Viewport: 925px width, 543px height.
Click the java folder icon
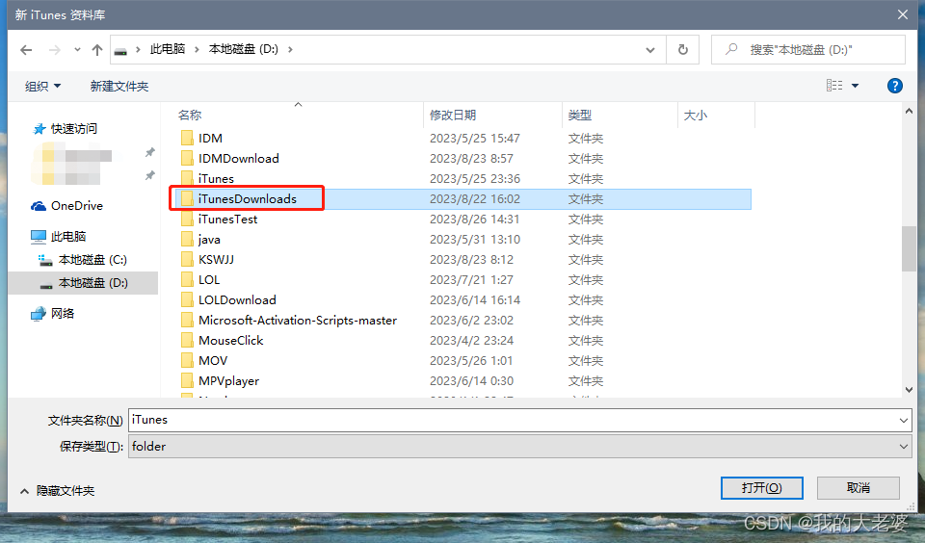(x=187, y=240)
